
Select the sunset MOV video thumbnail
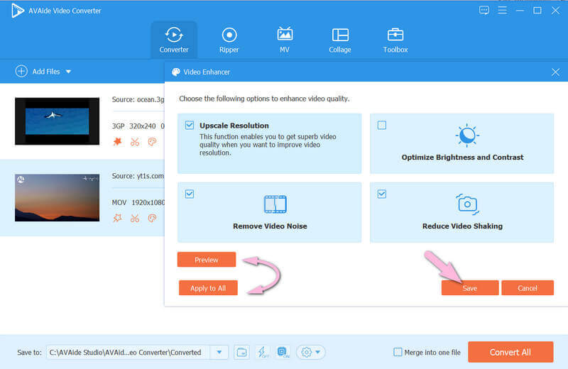pos(58,198)
